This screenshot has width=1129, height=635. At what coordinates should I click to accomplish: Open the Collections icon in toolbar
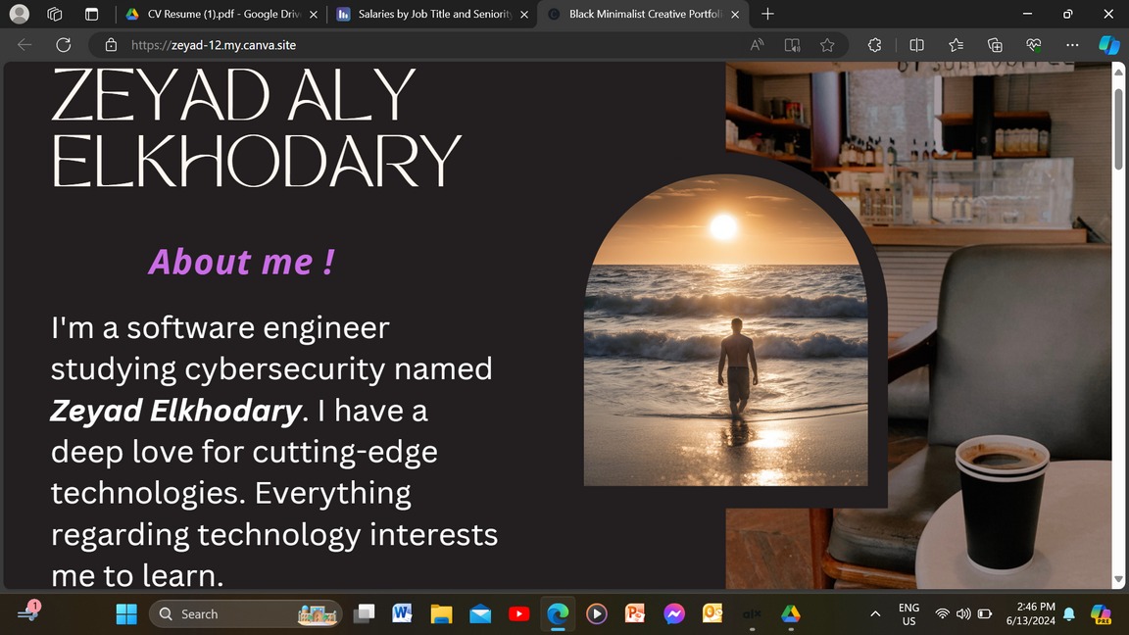995,45
